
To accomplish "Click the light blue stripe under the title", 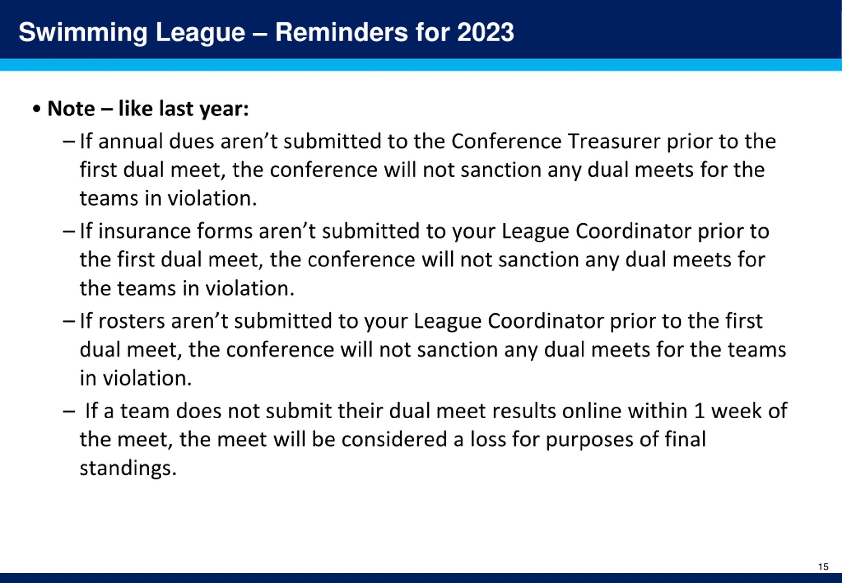I will pyautogui.click(x=421, y=65).
